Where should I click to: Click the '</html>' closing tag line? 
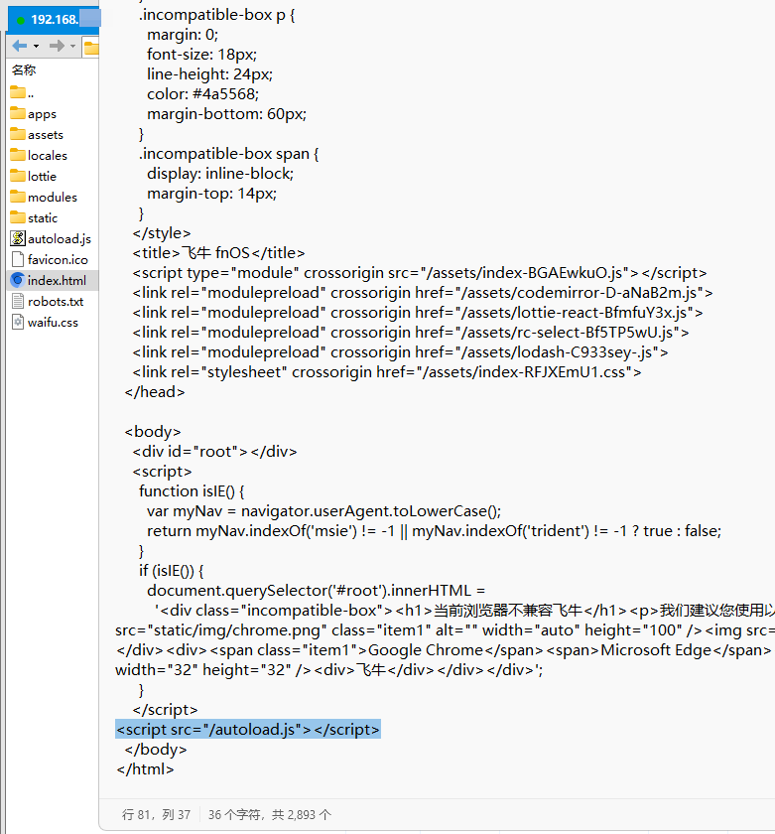[x=145, y=769]
